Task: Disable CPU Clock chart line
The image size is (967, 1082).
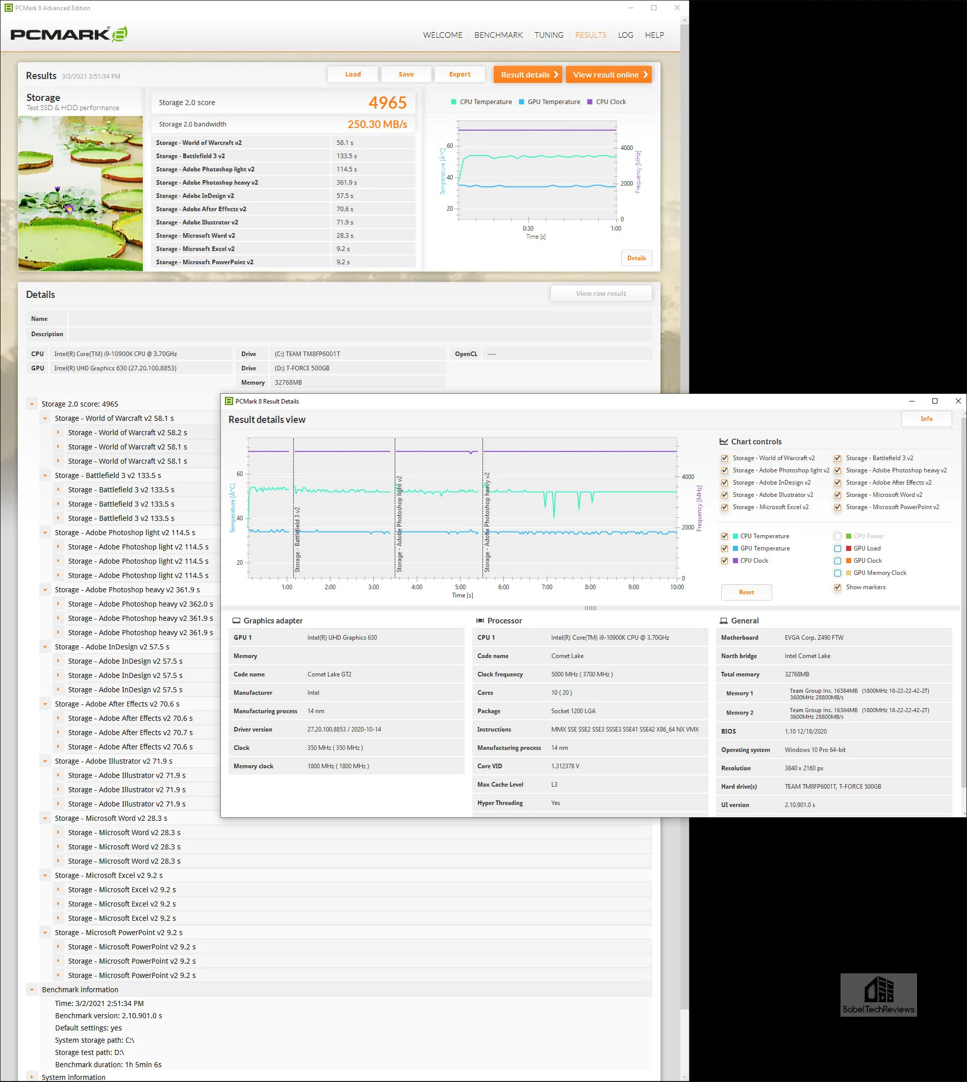Action: [724, 561]
